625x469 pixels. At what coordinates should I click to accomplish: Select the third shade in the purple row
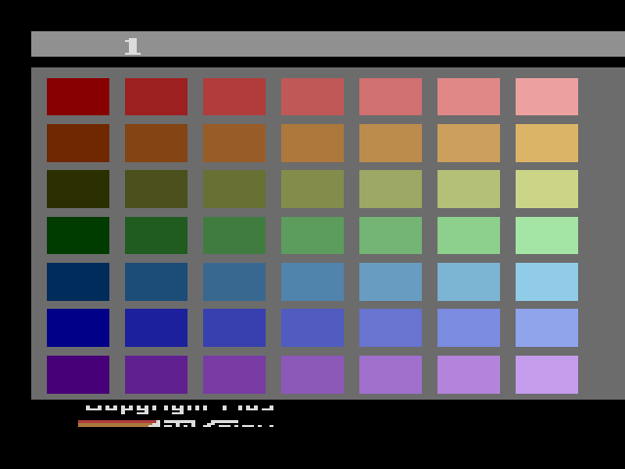(234, 375)
